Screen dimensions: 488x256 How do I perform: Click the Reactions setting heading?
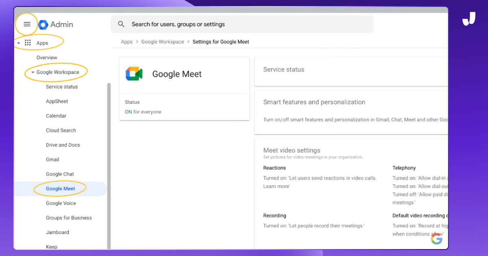point(274,168)
